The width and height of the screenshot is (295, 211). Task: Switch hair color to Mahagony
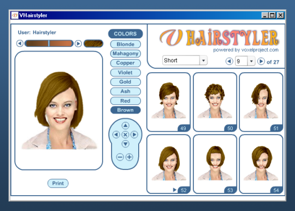[126, 54]
